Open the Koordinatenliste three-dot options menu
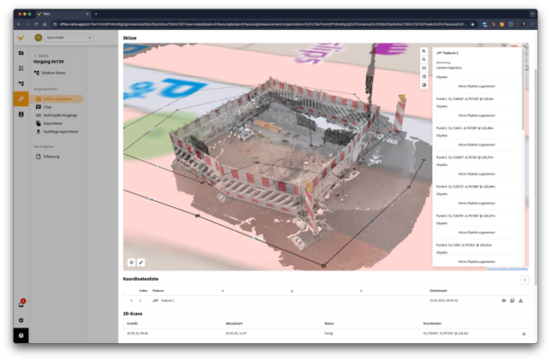Screen dimensions: 551x361 pyautogui.click(x=524, y=280)
